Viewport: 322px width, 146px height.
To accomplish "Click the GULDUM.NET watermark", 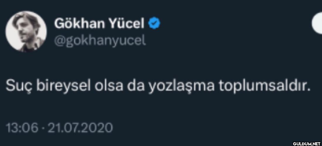I will [x=306, y=143].
